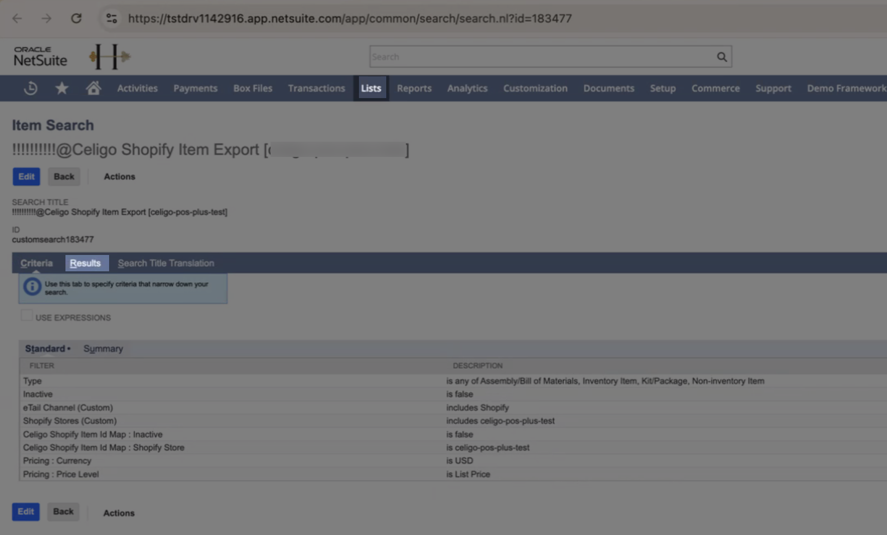This screenshot has height=535, width=887.
Task: Open the Commerce menu
Action: point(716,88)
